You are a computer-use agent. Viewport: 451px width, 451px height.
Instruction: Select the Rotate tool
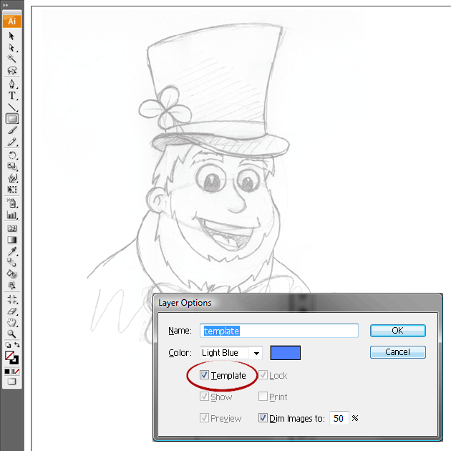[12, 155]
